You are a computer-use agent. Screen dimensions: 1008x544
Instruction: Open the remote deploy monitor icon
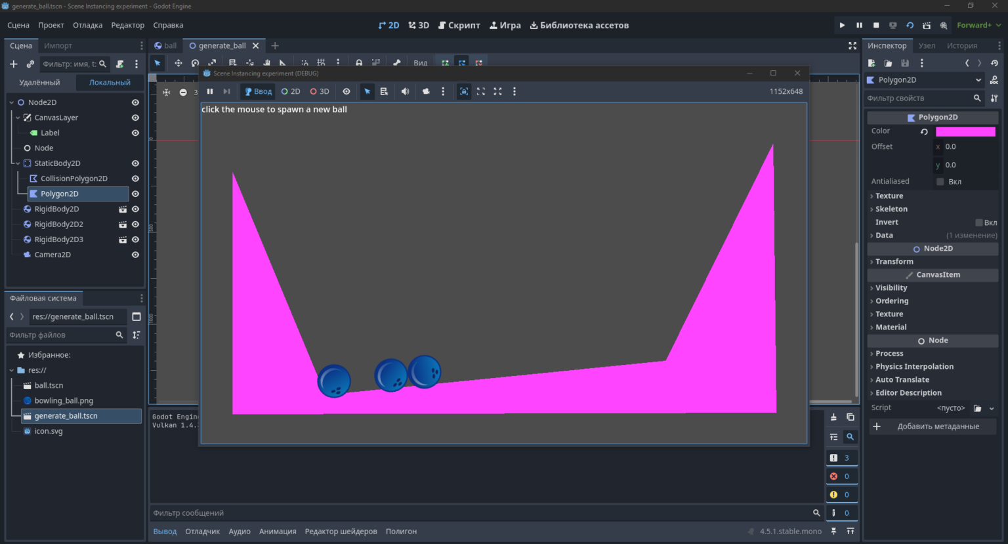892,25
